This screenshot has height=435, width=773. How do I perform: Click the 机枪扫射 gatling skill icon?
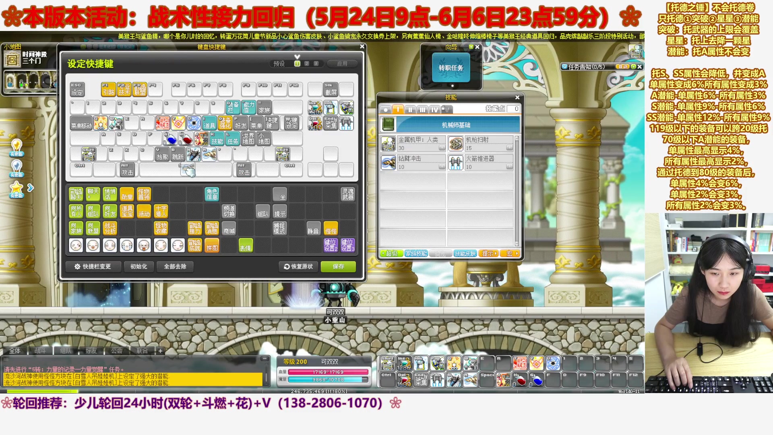tap(456, 143)
